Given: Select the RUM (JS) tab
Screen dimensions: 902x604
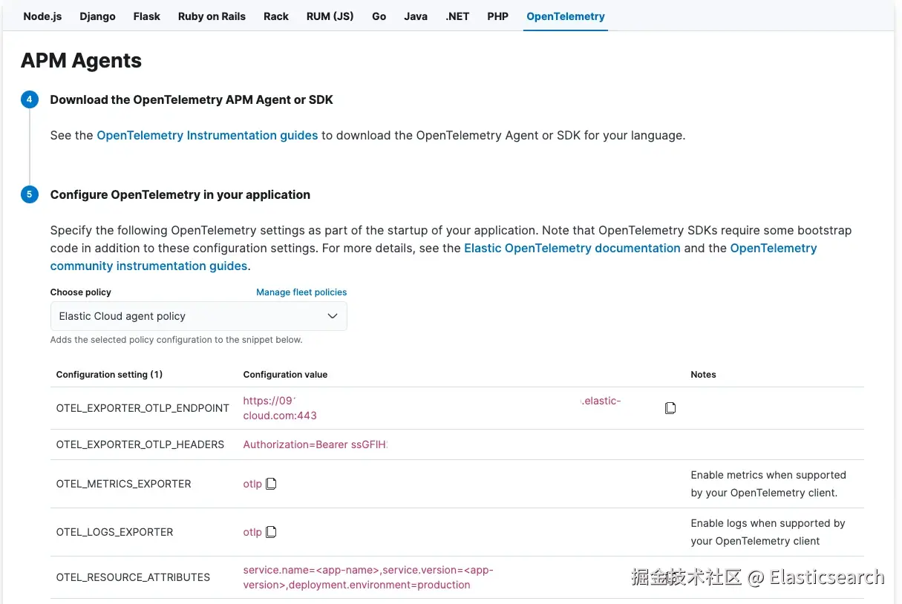Looking at the screenshot, I should point(330,16).
